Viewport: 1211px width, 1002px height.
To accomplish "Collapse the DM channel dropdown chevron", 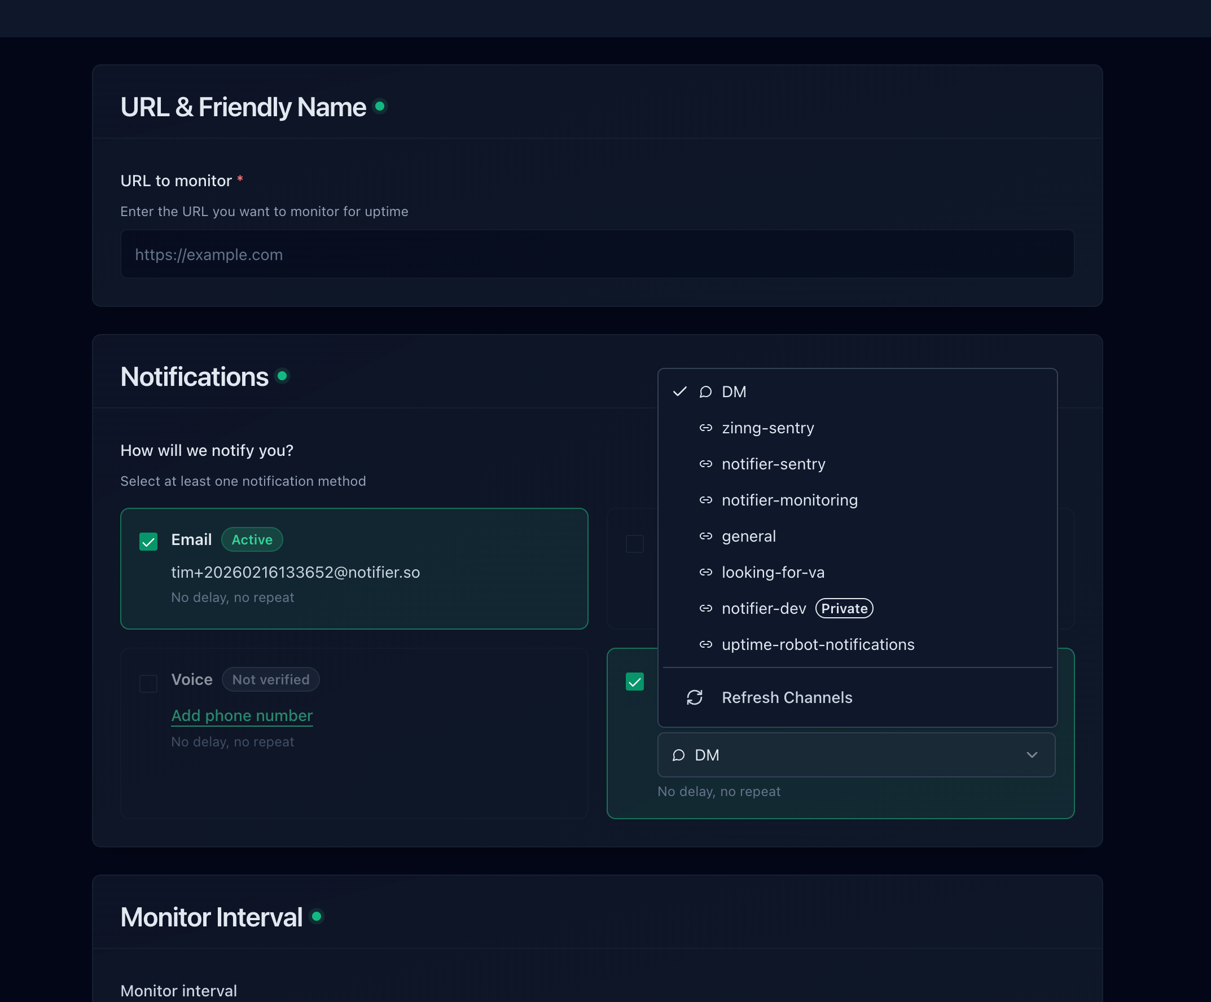I will (x=1032, y=755).
